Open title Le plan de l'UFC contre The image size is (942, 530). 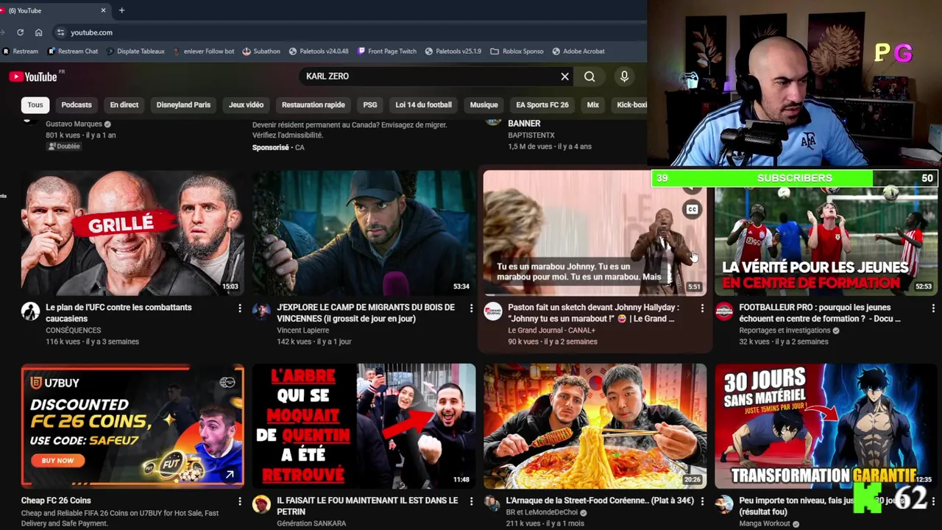pyautogui.click(x=118, y=313)
